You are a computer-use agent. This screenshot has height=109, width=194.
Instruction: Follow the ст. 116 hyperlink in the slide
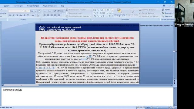[x=83, y=59]
